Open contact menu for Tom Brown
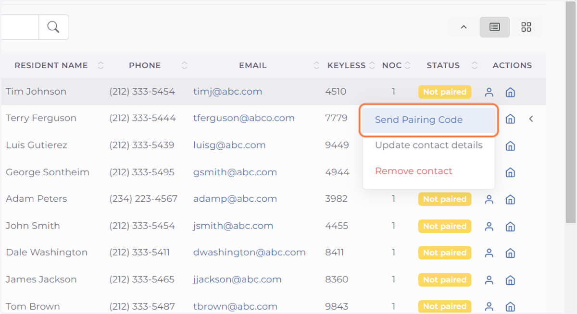Viewport: 577px width, 314px height. point(489,306)
